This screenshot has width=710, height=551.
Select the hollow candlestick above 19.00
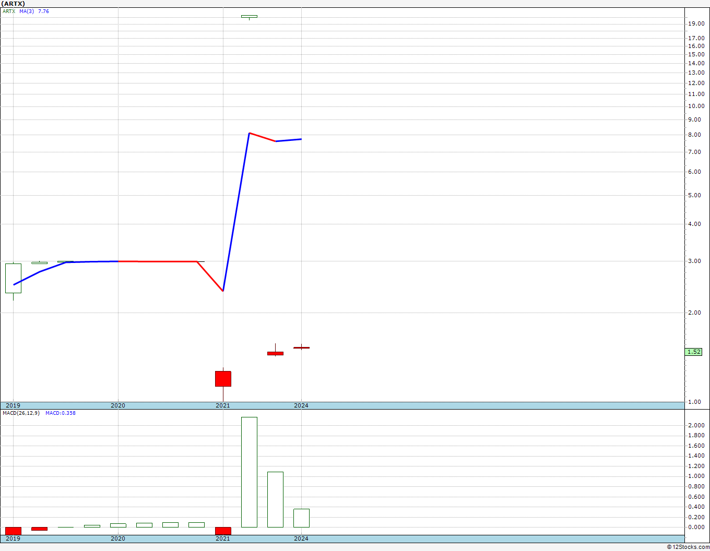tap(249, 16)
